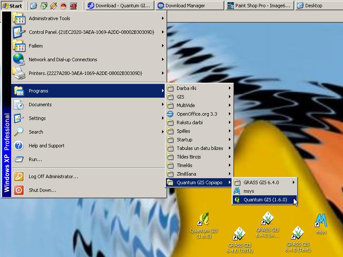The width and height of the screenshot is (343, 257).
Task: Open Quantum GIS (1.6.0) desktop shortcut
Action: pos(204,226)
